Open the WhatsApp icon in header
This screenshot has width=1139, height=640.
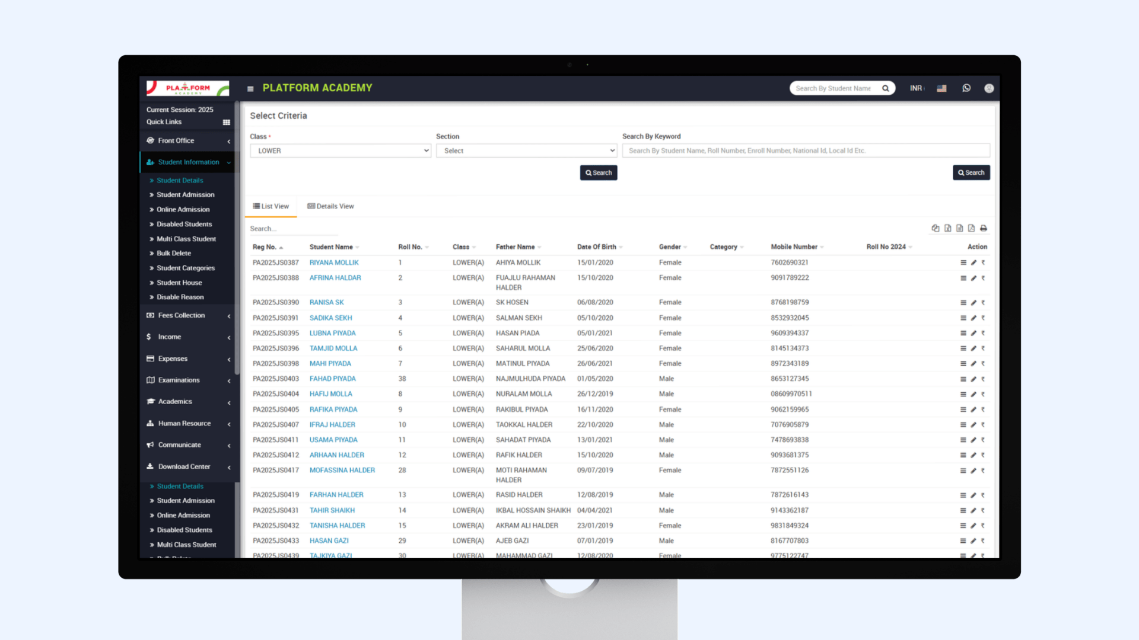966,88
